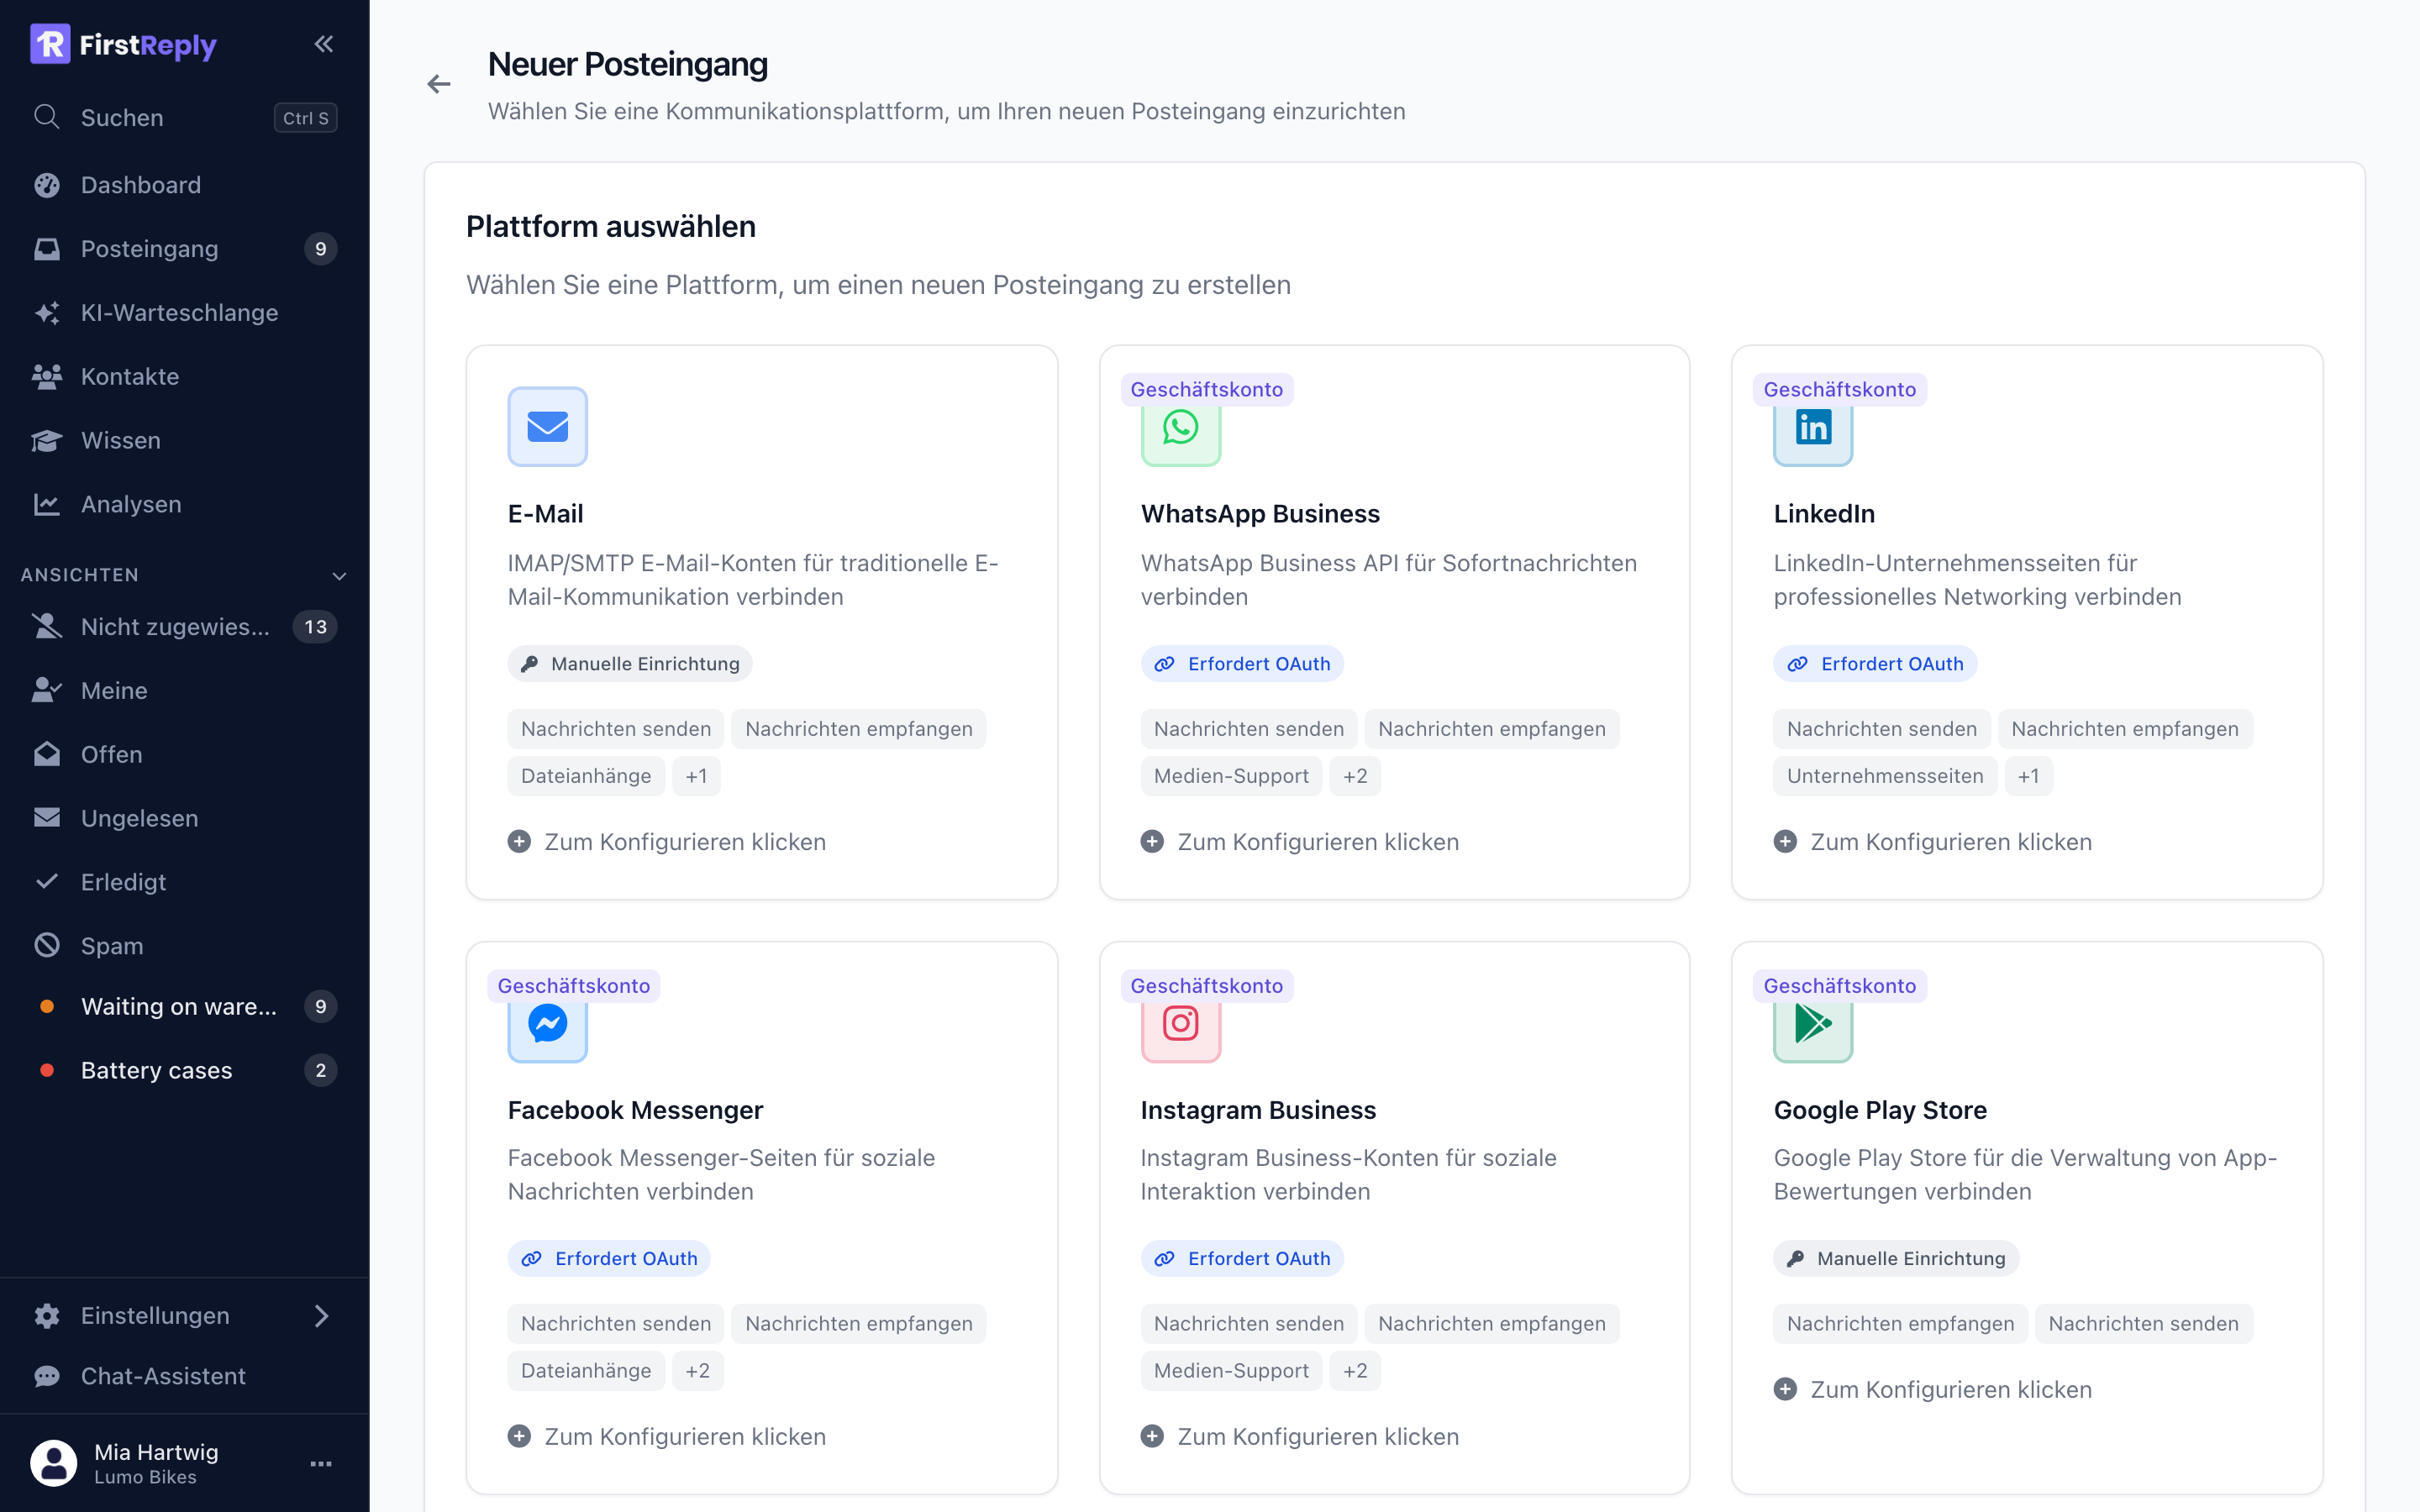The height and width of the screenshot is (1512, 2420).
Task: Click Dateianhänge tag on Facebook Messenger card
Action: 586,1371
